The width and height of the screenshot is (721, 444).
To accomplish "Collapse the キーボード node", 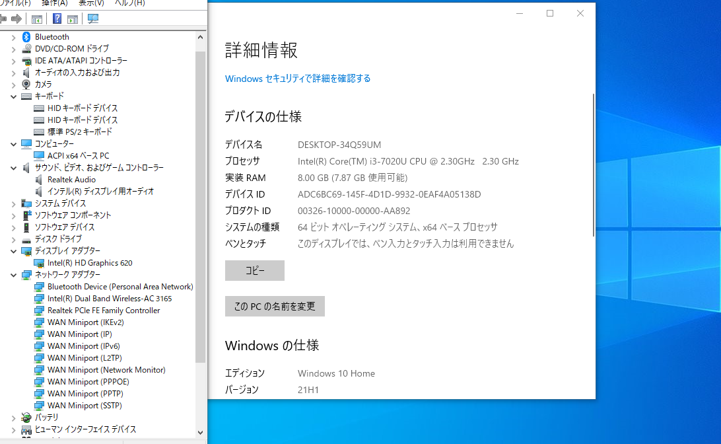I will tap(13, 96).
